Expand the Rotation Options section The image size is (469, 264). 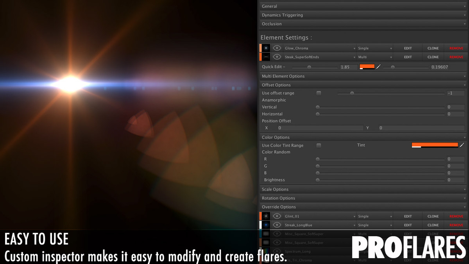click(x=363, y=198)
